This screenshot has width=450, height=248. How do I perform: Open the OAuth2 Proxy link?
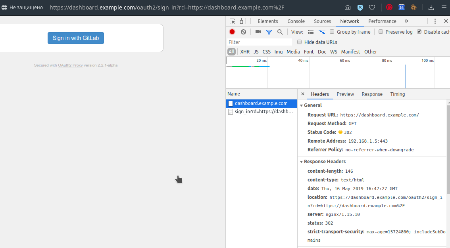point(70,65)
